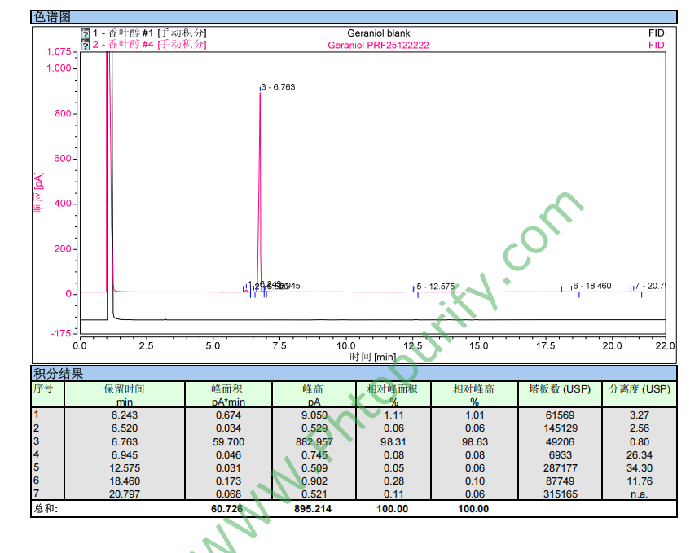Click the 时间 [min] x-axis label
Viewport: 699px width, 553px height.
pyautogui.click(x=372, y=357)
